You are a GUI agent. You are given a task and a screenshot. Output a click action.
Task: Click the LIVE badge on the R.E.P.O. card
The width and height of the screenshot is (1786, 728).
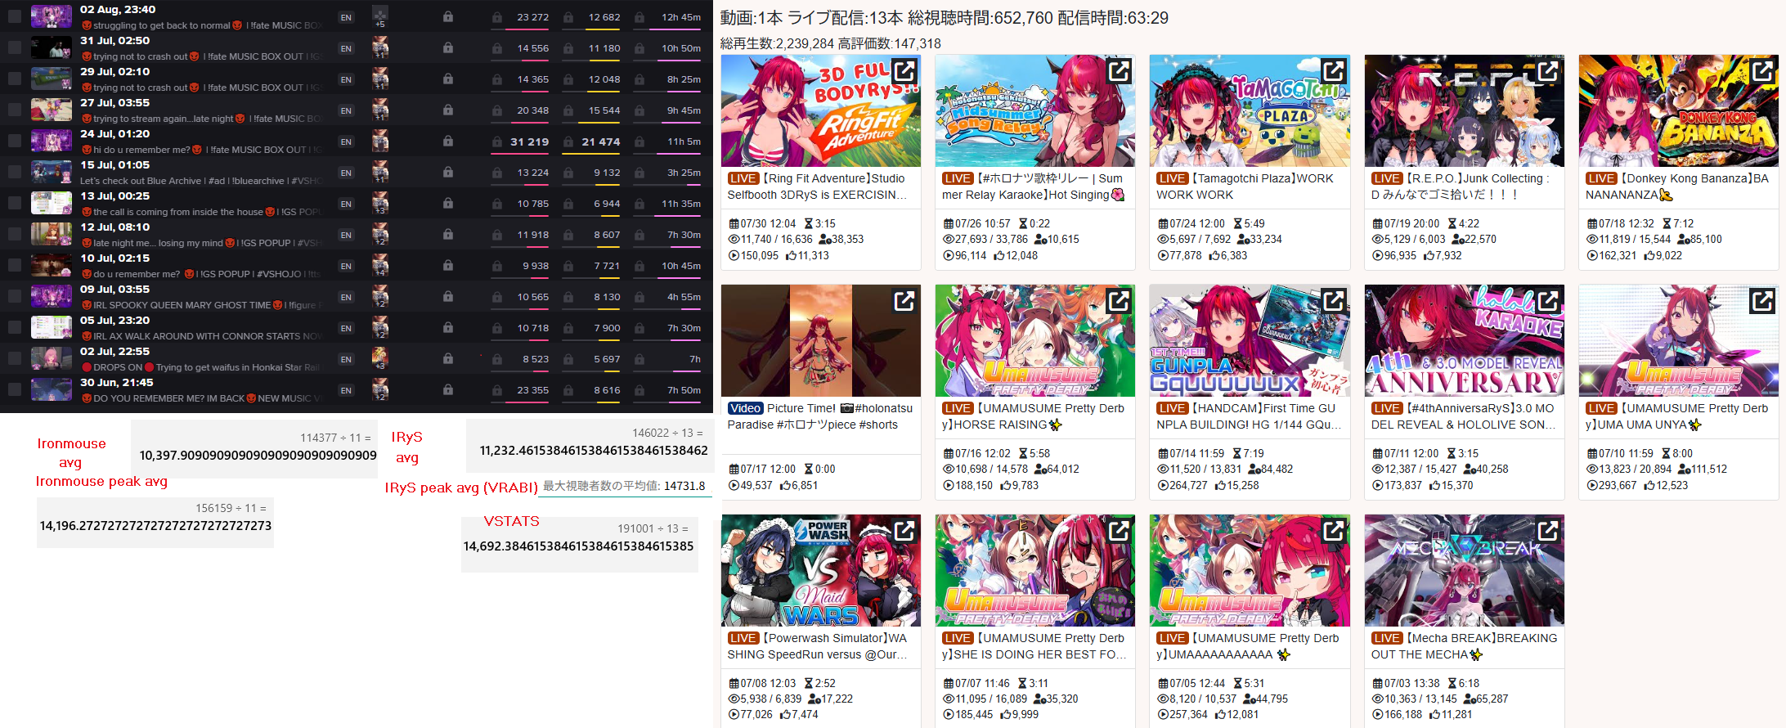click(x=1386, y=178)
